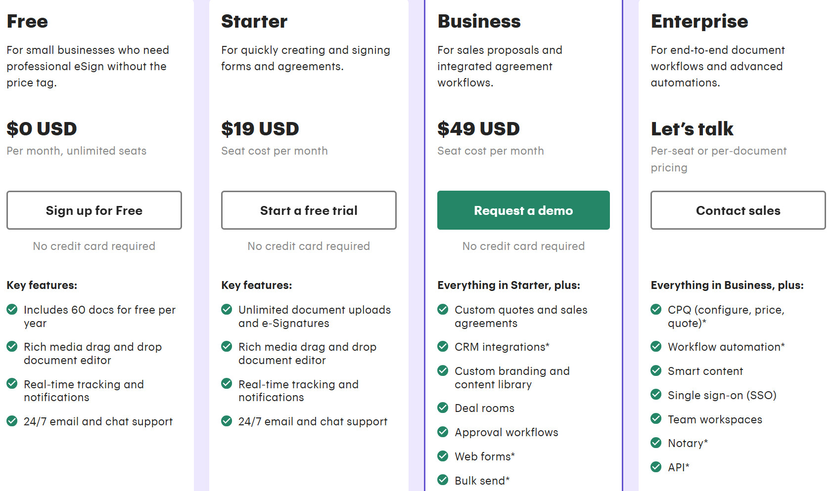833x491 pixels.
Task: Click checkmark next to Unlimited document uploads
Action: pos(227,310)
